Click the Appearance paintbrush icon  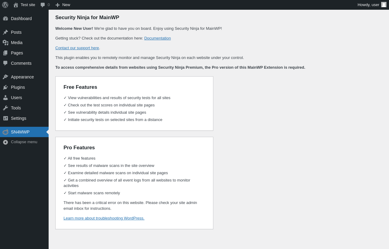[5, 77]
